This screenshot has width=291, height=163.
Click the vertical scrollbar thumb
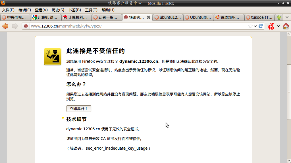coord(289,92)
